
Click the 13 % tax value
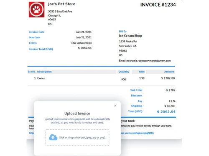point(172,101)
